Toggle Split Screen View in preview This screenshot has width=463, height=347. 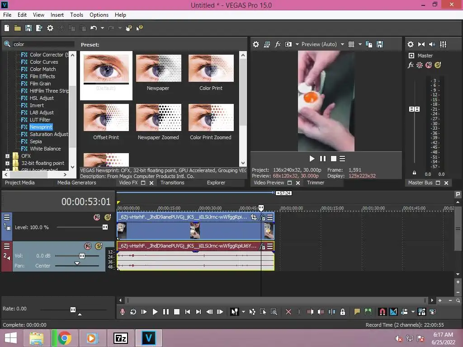(288, 44)
